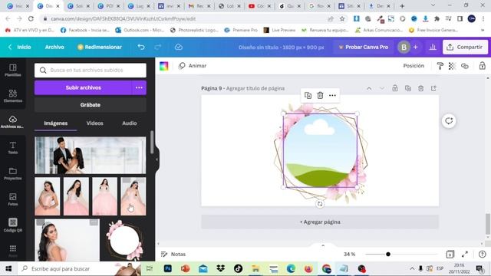Viewport: 491px width, 276px height.
Task: Open the Archivo menu
Action: 54,47
